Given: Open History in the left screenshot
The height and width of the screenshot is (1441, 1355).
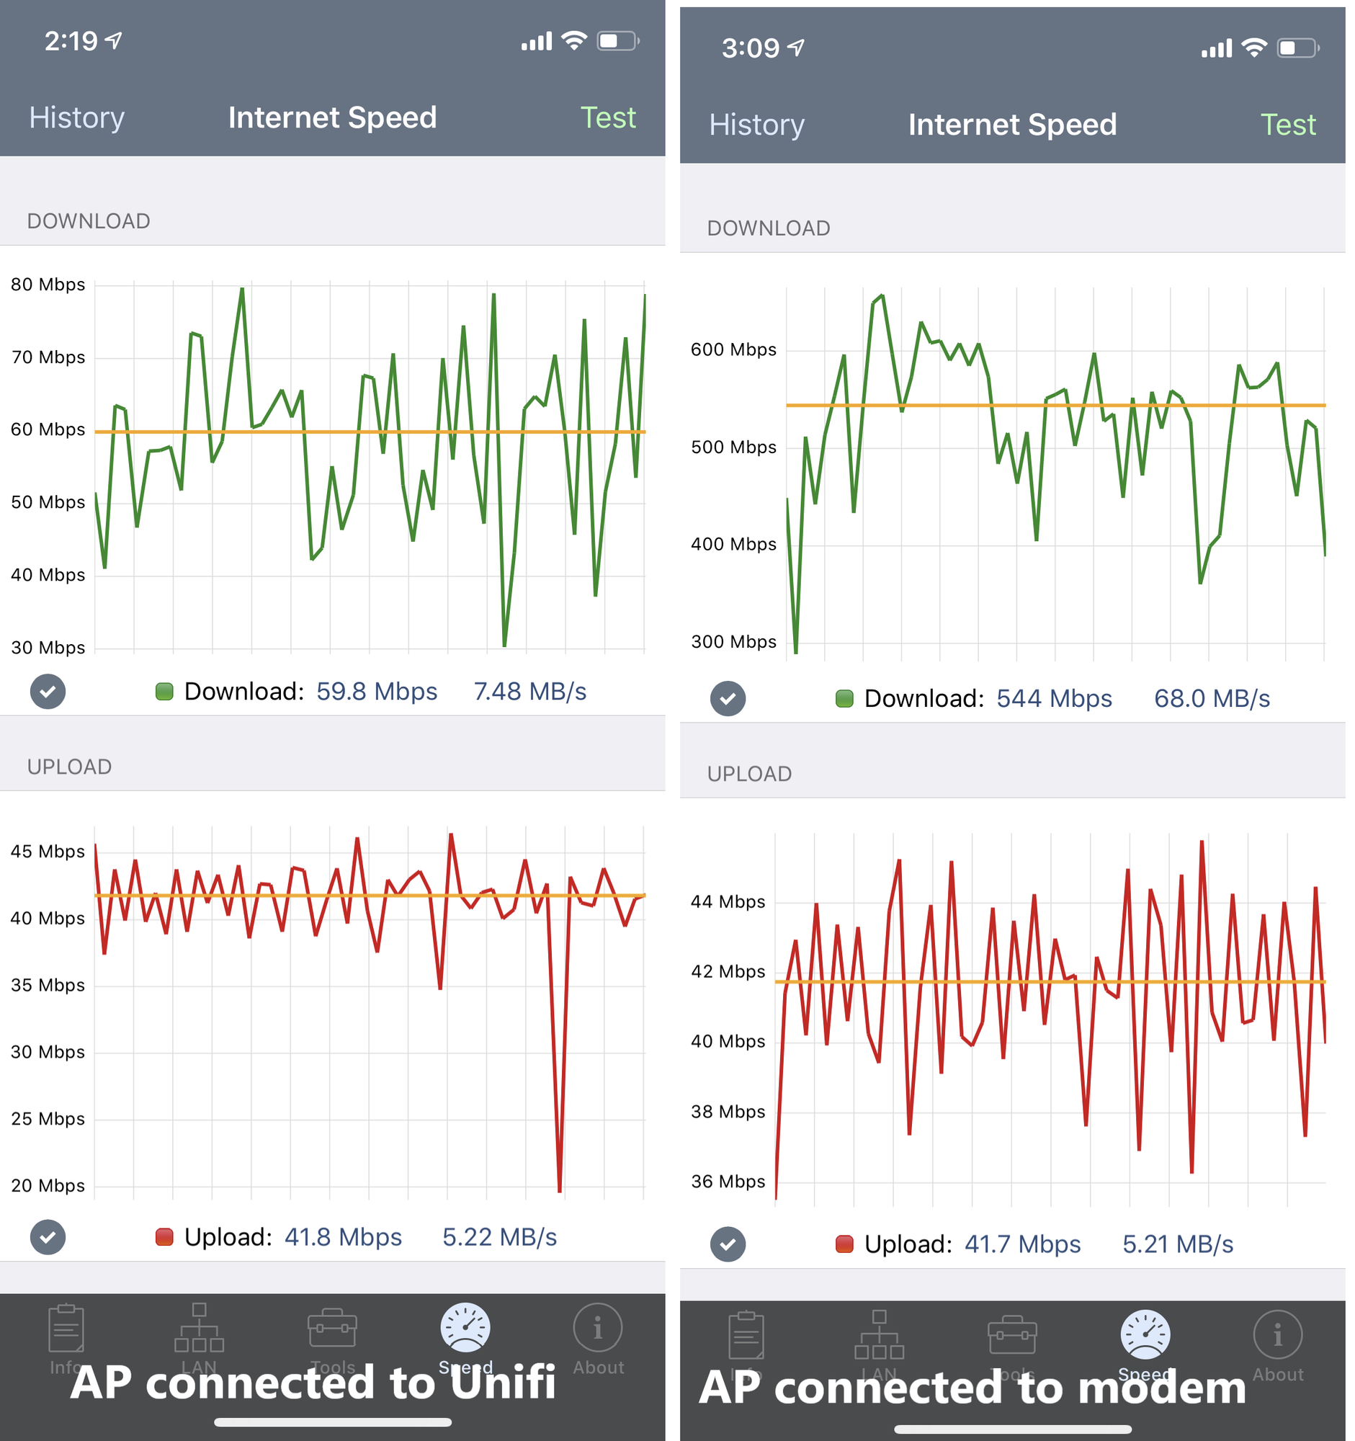Looking at the screenshot, I should pyautogui.click(x=77, y=117).
